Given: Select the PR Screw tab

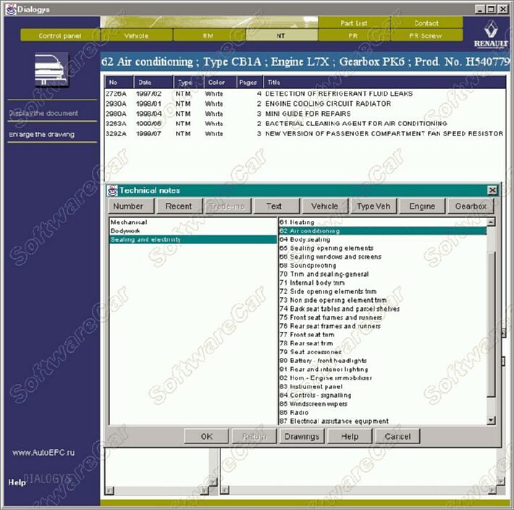Looking at the screenshot, I should click(426, 35).
